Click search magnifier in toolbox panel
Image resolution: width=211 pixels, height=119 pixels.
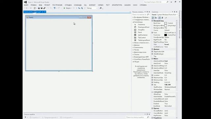point(148,15)
